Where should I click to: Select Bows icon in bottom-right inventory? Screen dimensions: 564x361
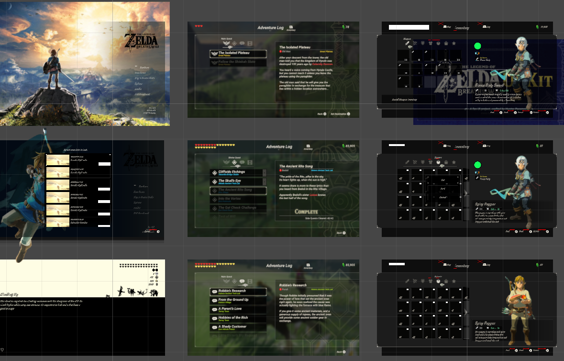coord(415,281)
